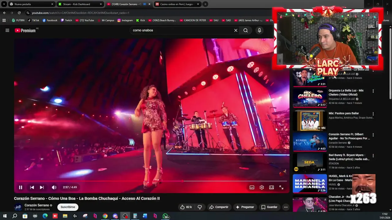392x220 pixels.
Task: Open Instagram bookmark
Action: [x=125, y=20]
